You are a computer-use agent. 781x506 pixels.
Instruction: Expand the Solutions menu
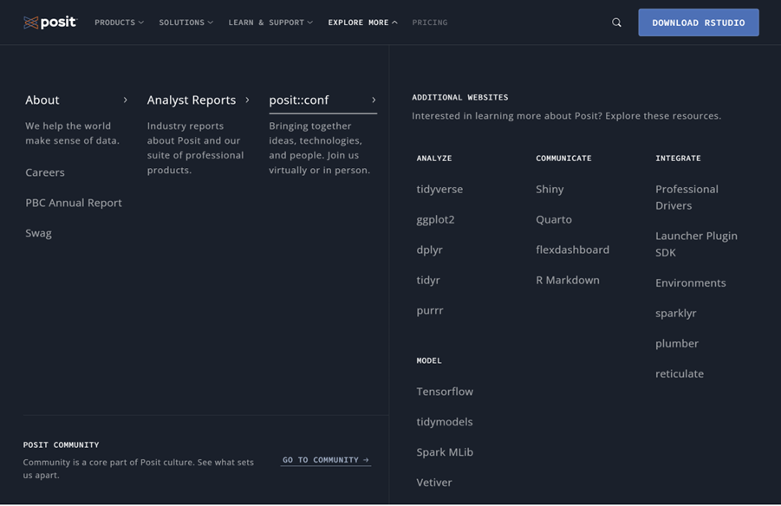[x=185, y=23]
